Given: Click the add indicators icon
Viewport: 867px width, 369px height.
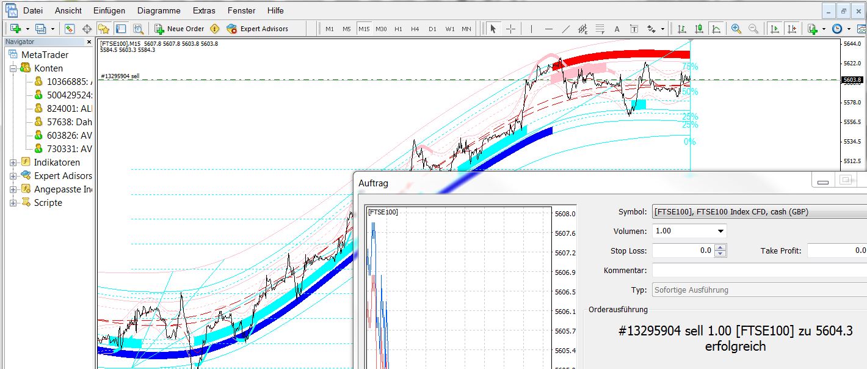Looking at the screenshot, I should (x=813, y=29).
